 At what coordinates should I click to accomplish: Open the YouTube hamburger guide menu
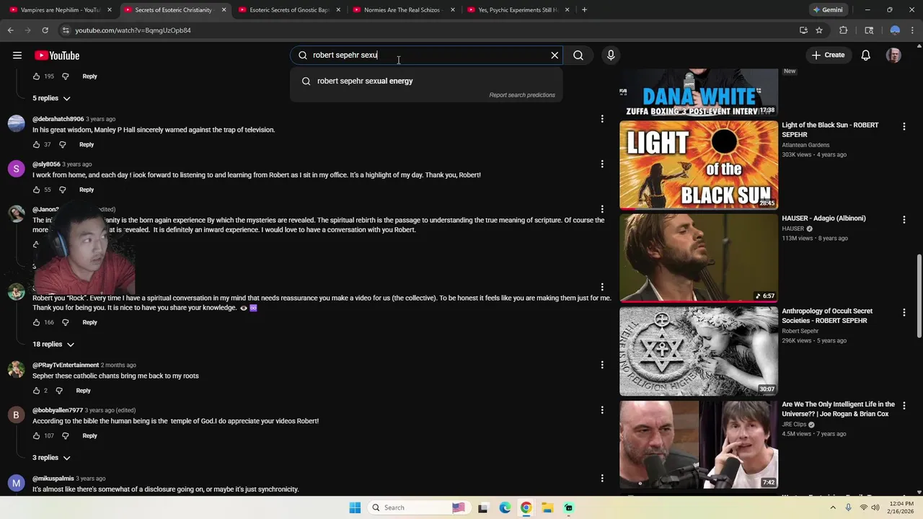coord(17,56)
